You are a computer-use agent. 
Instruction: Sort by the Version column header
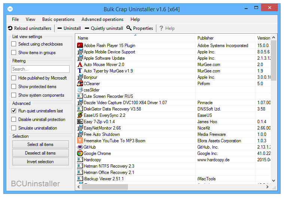coord(263,38)
